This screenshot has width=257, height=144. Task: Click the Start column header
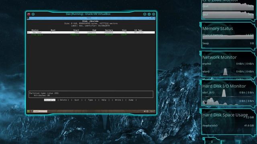click(76, 30)
